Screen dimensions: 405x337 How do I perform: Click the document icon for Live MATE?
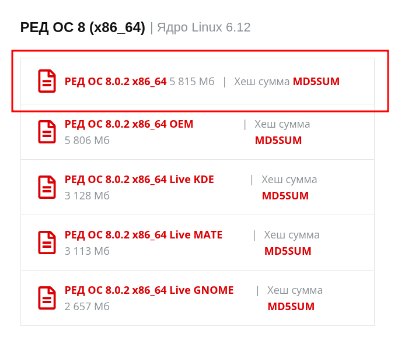coord(47,243)
